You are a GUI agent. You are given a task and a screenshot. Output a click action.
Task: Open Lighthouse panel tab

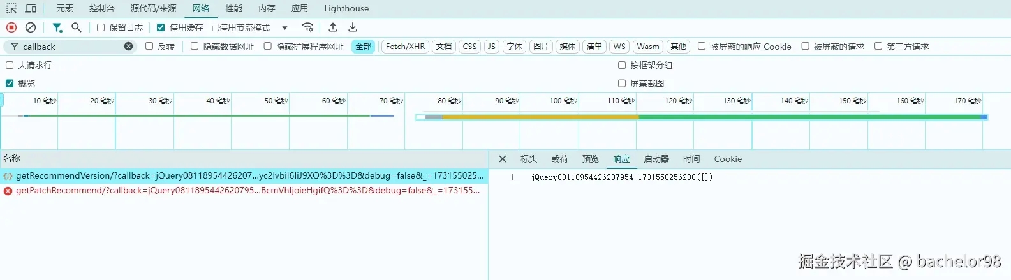(346, 8)
